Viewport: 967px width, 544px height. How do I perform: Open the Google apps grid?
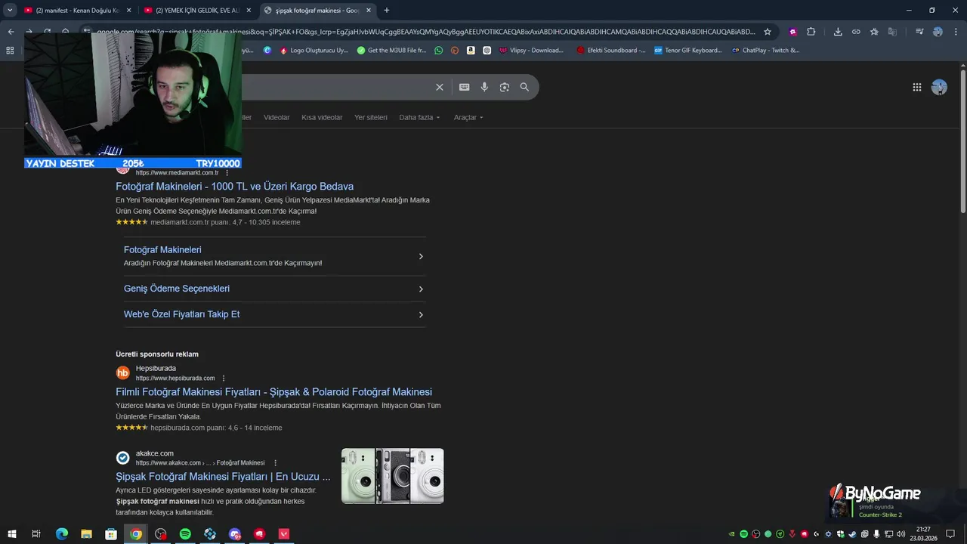pyautogui.click(x=916, y=87)
